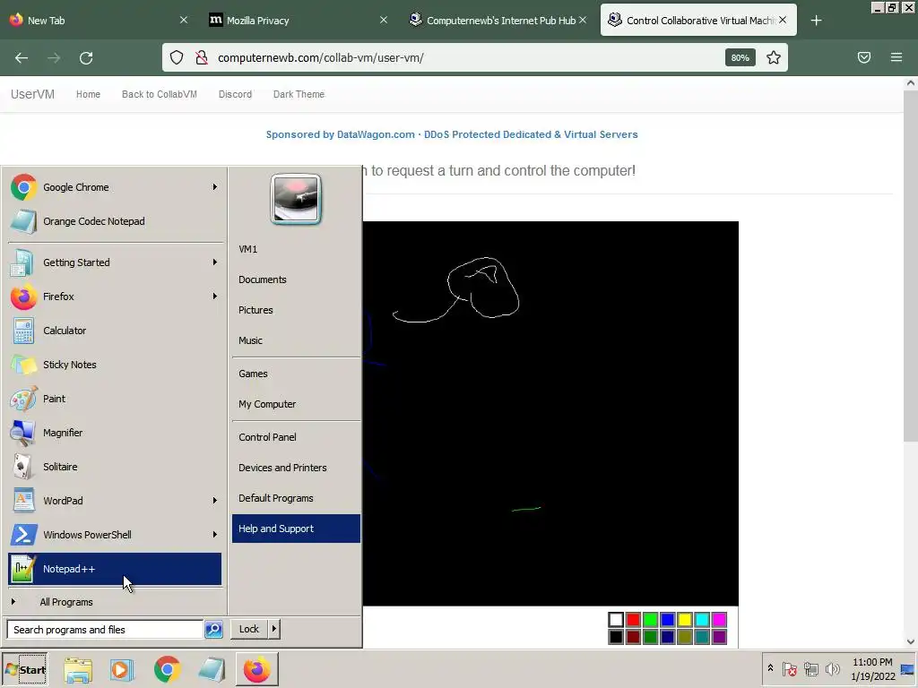Open Devices and Printers
Screen dimensions: 918x688
click(296, 468)
